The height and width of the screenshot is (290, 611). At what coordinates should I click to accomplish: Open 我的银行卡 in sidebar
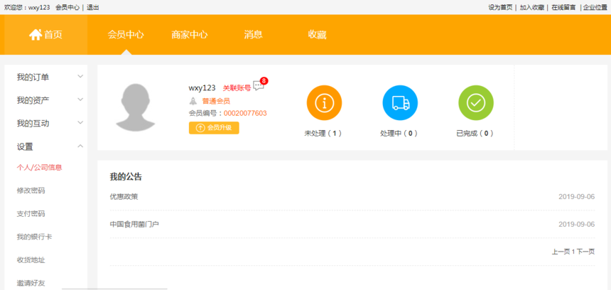[34, 237]
